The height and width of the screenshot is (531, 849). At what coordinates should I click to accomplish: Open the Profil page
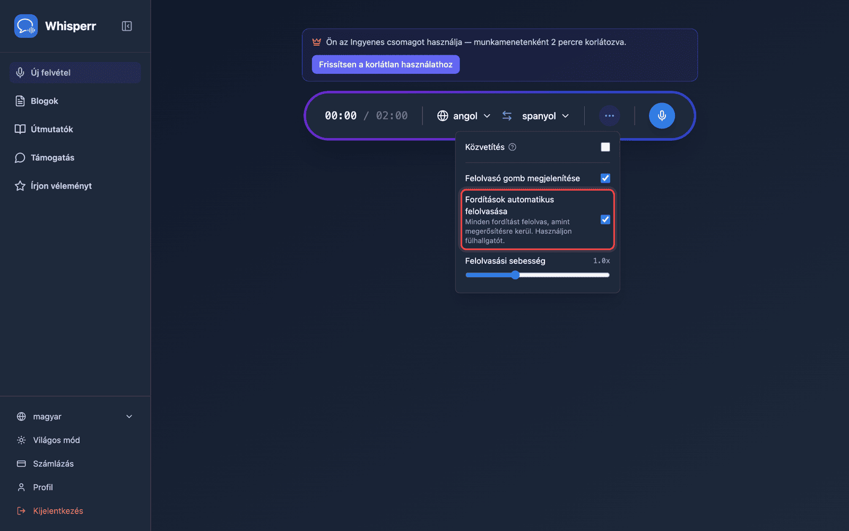[x=75, y=487]
